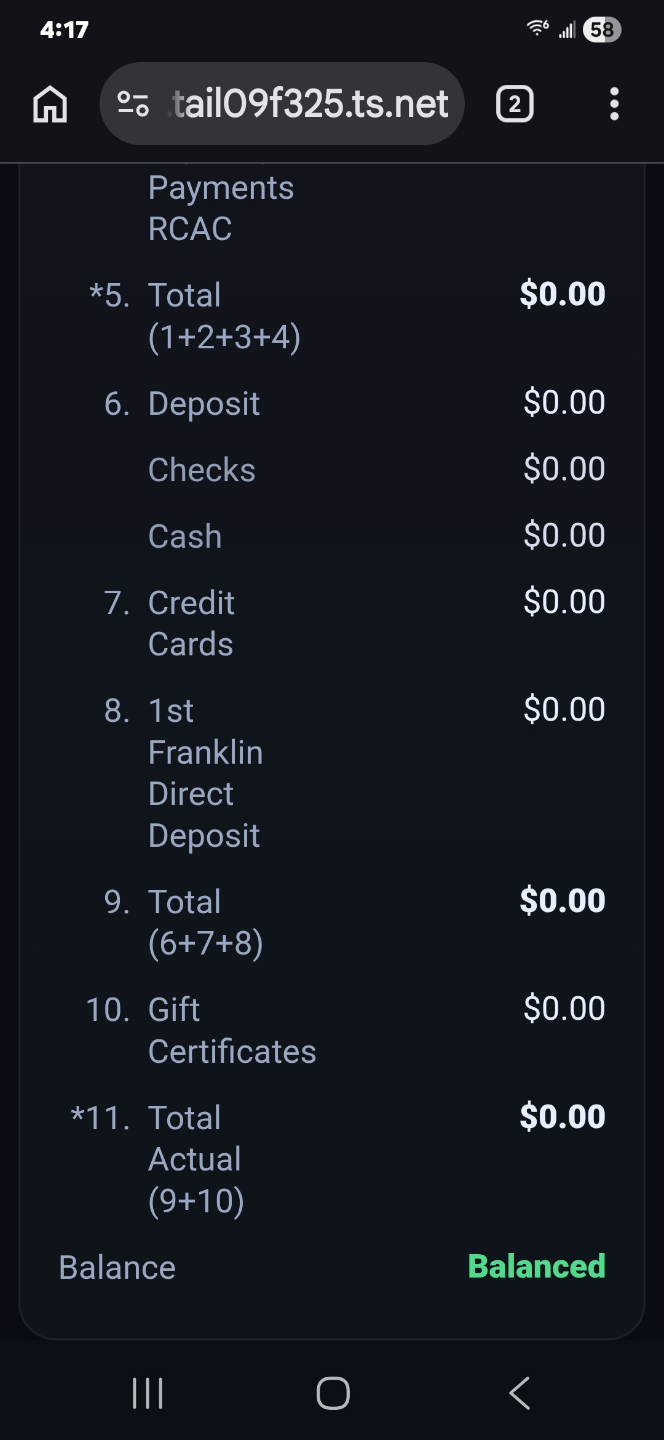The height and width of the screenshot is (1440, 664).
Task: Tap the Checks $0.00 value
Action: [564, 469]
